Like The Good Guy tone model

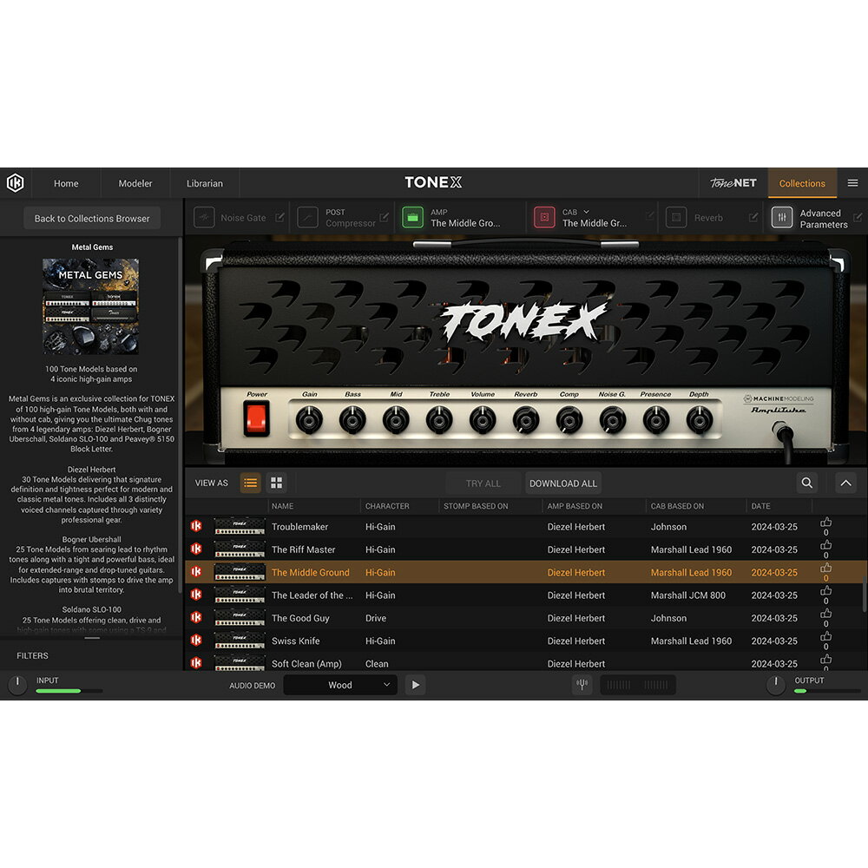click(x=826, y=614)
